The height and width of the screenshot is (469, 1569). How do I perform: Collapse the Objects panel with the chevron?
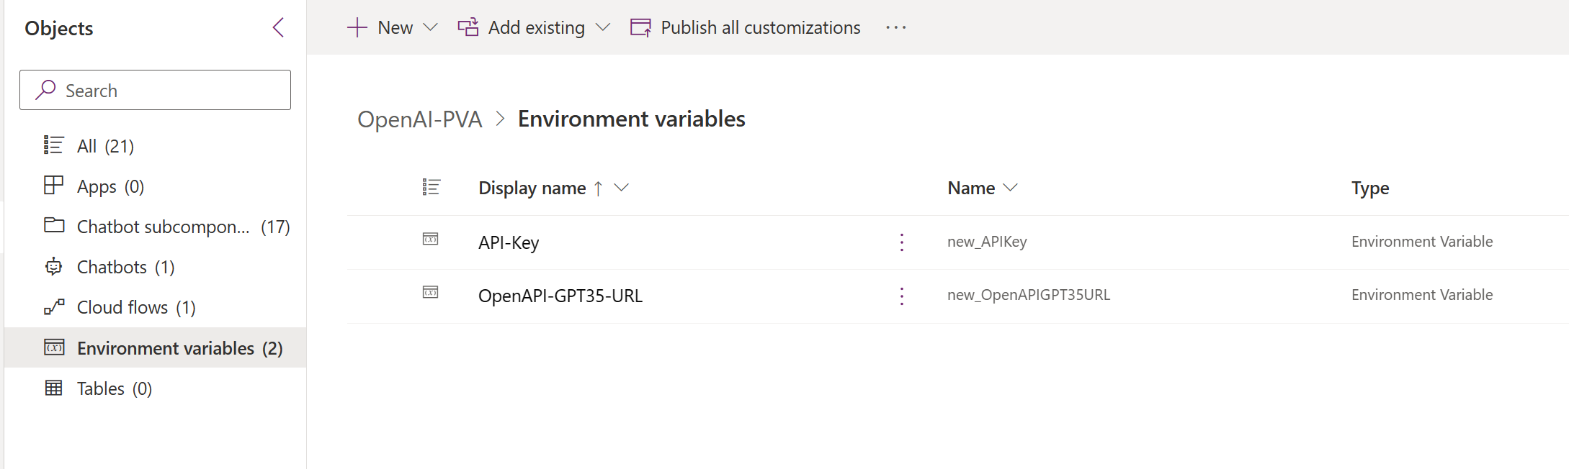pyautogui.click(x=279, y=28)
